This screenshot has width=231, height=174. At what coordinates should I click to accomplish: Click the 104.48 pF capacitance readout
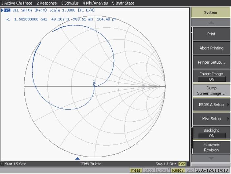106,19
